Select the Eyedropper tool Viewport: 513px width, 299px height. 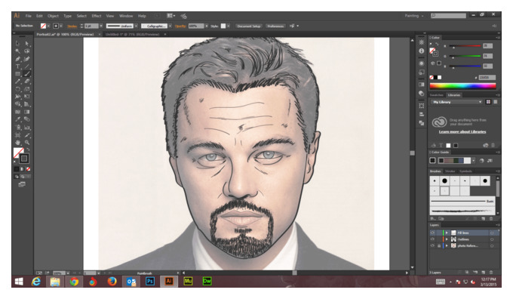(x=17, y=119)
